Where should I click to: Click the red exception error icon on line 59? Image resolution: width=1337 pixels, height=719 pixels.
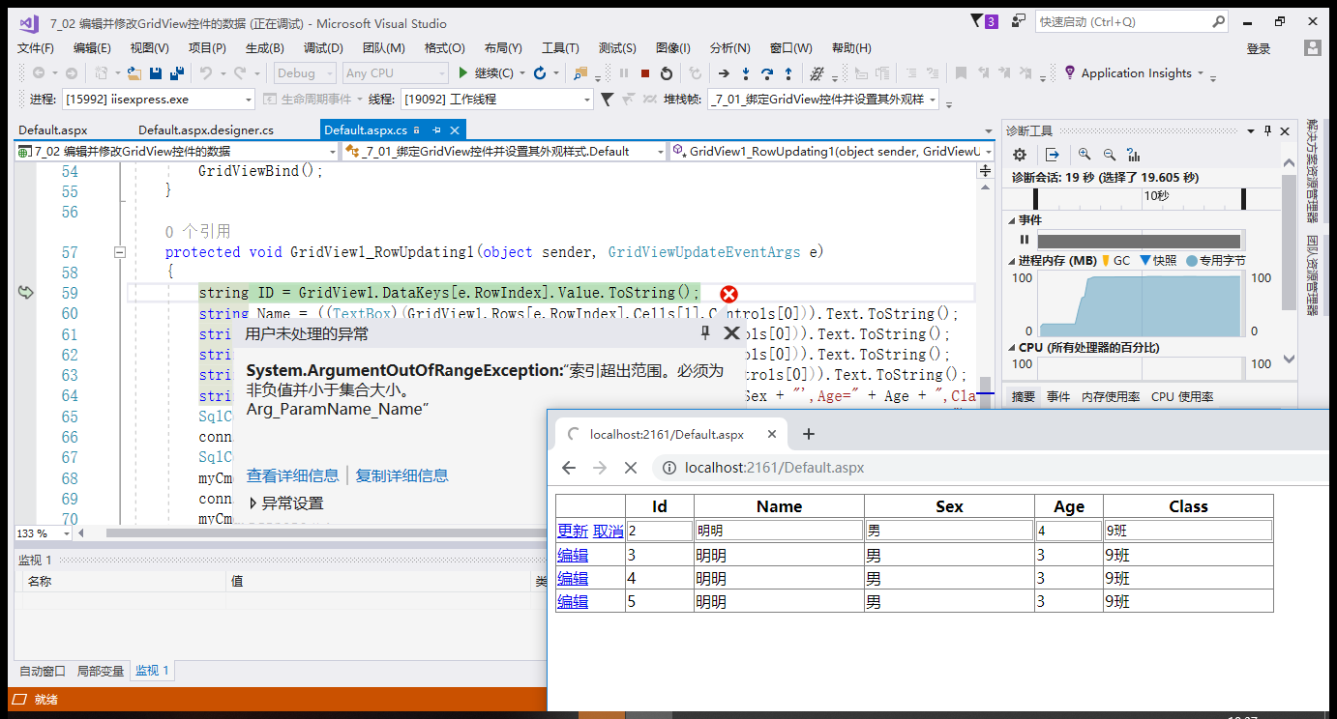[728, 294]
